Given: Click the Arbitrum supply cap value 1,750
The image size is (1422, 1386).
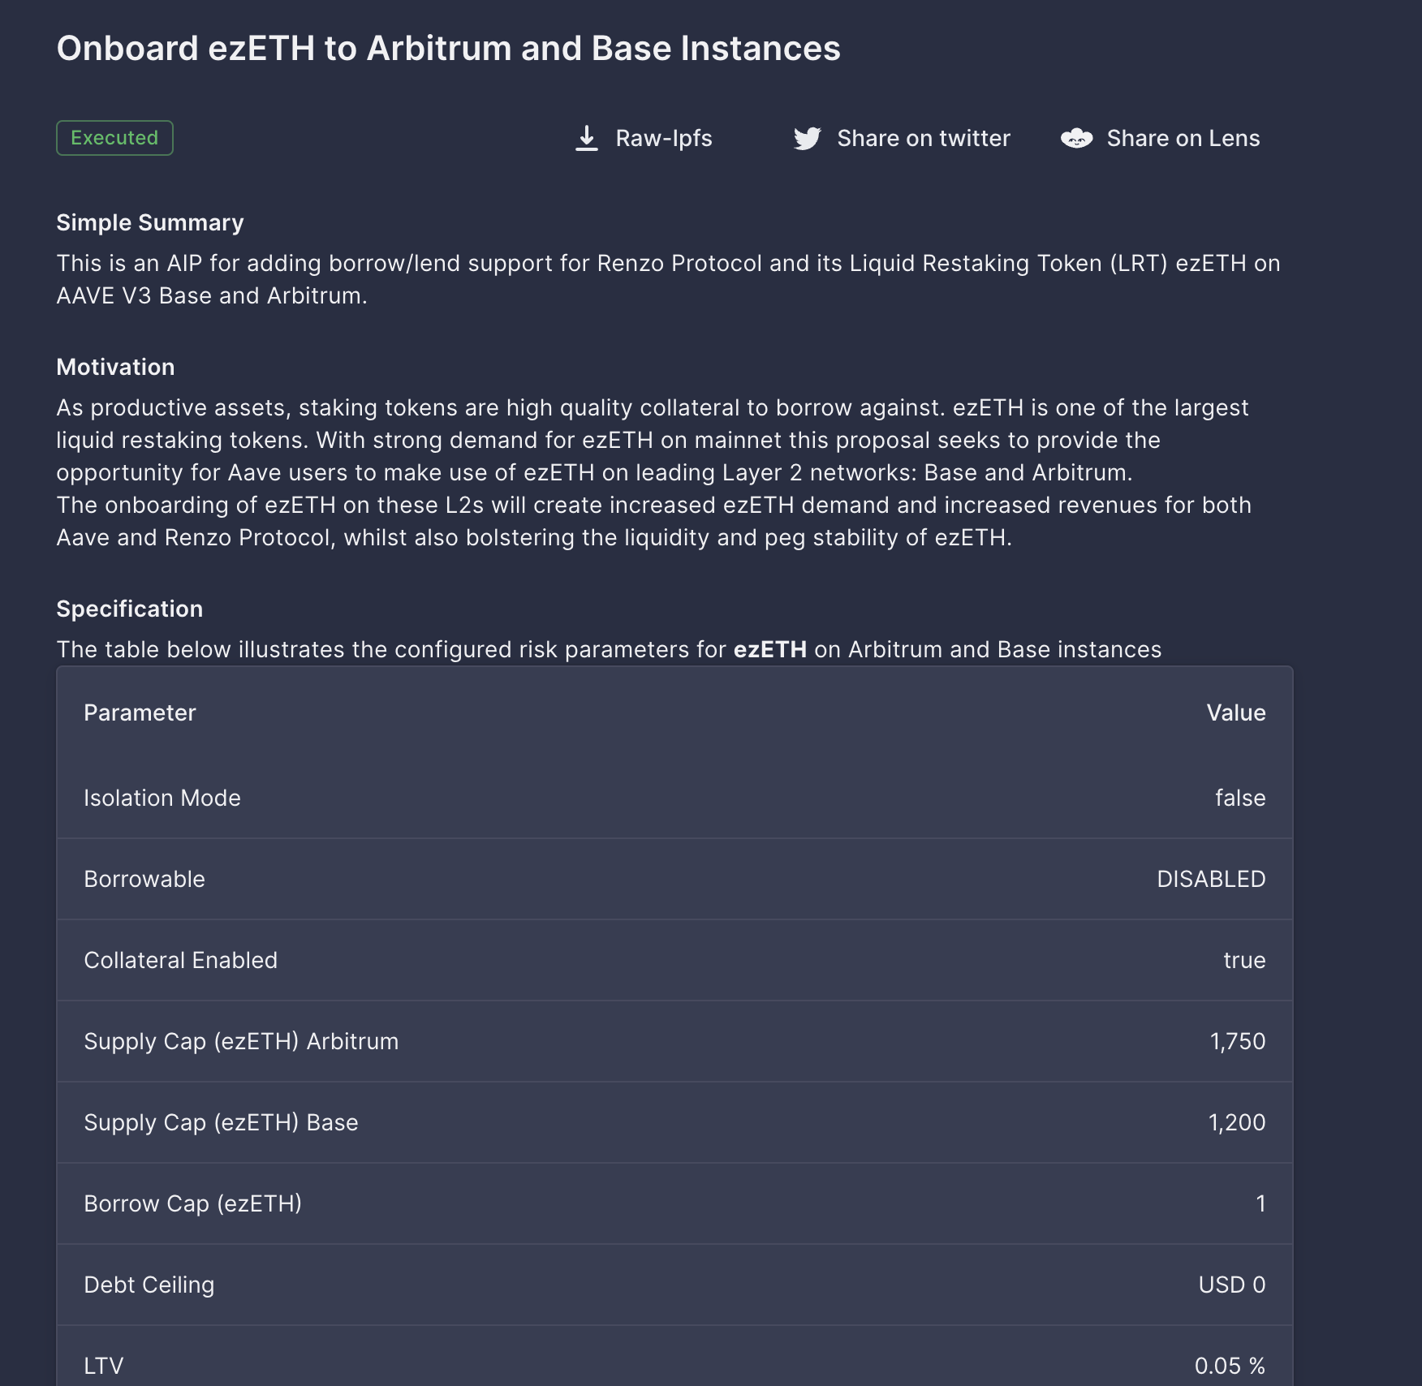Looking at the screenshot, I should pos(1237,1041).
